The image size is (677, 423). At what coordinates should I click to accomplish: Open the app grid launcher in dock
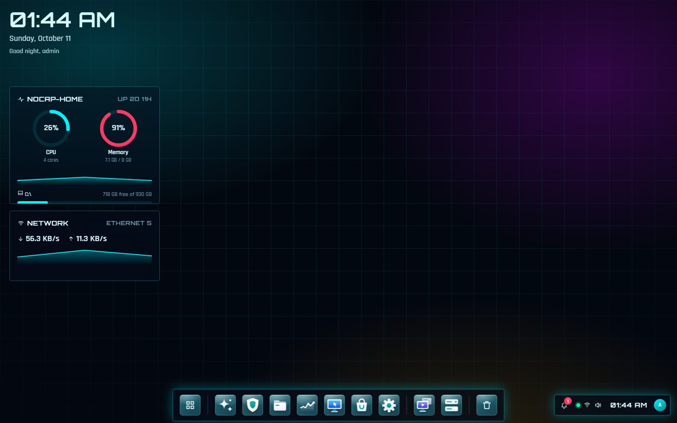click(190, 405)
